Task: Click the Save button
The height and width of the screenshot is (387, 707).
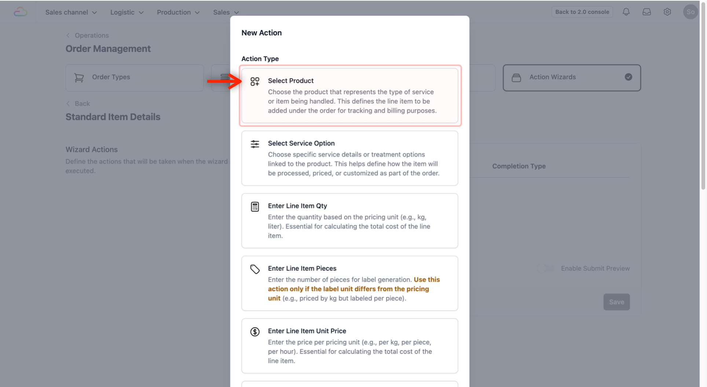Action: click(x=616, y=302)
